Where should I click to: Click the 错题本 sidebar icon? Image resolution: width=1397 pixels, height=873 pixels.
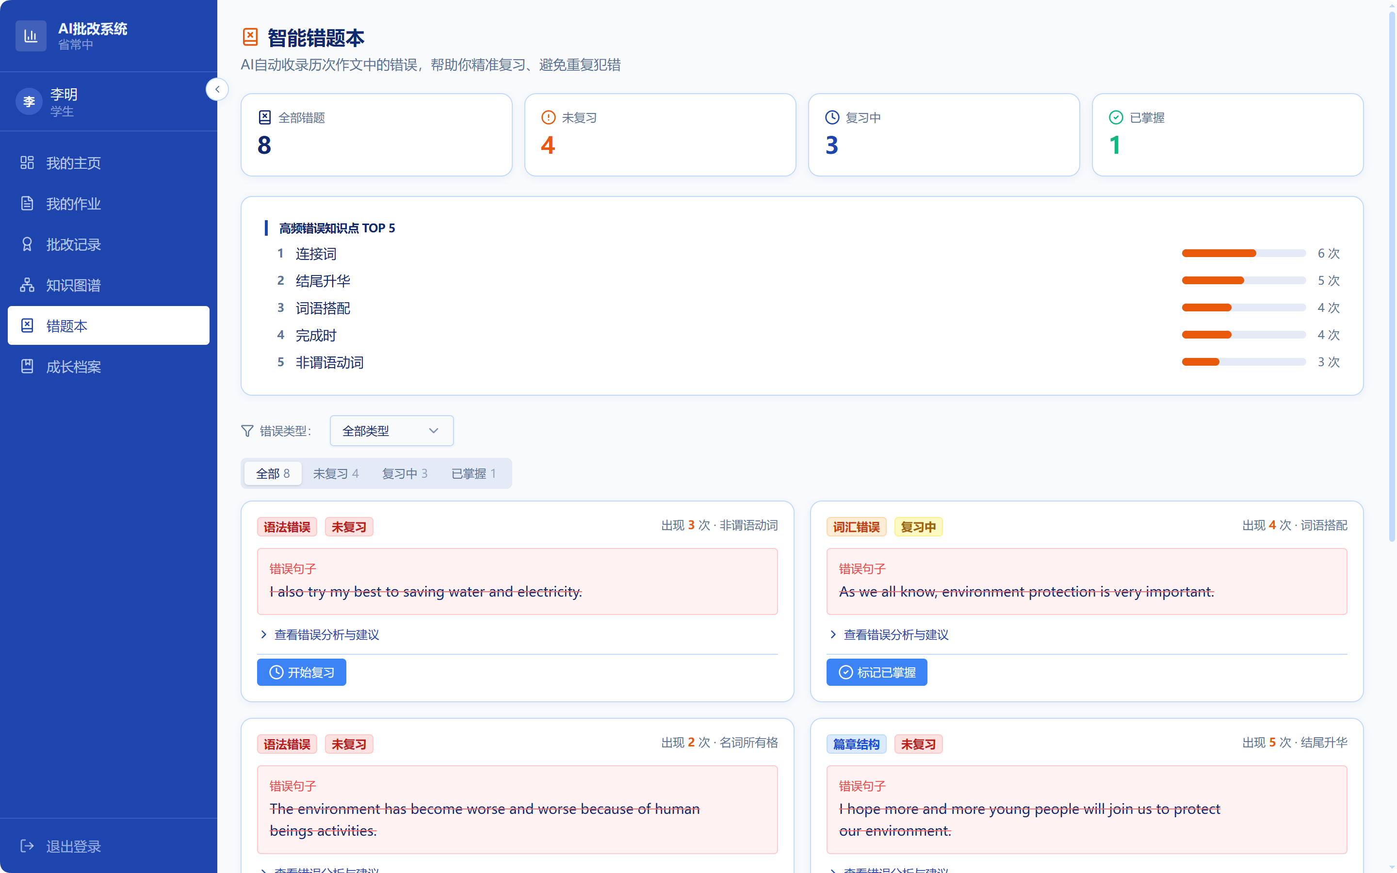click(x=27, y=325)
